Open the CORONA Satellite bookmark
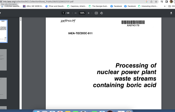 click(11, 6)
